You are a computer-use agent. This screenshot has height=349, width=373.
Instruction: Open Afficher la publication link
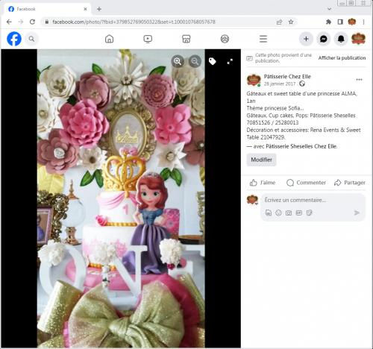[x=342, y=58]
